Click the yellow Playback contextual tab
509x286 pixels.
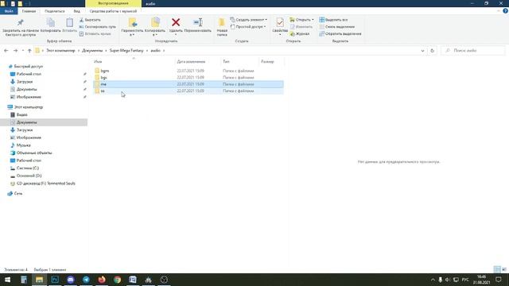(113, 3)
